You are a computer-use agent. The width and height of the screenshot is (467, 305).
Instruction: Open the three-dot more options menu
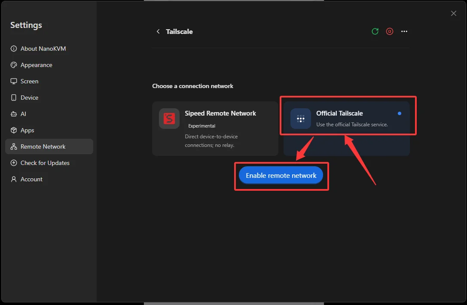[x=404, y=31]
